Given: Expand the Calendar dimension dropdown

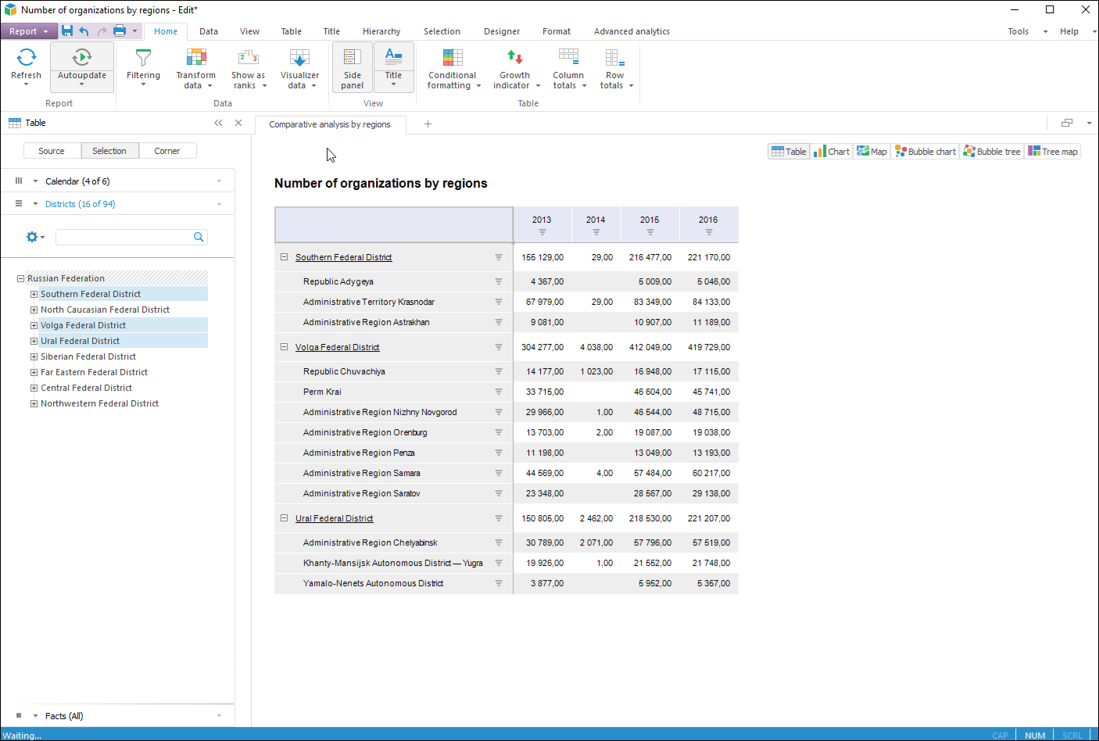Looking at the screenshot, I should click(219, 181).
